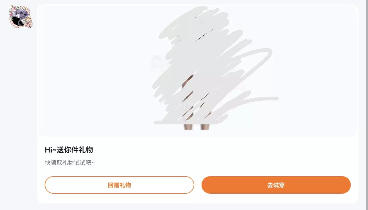Select the Hi~送你件礼物 title text
This screenshot has width=368, height=210.
click(x=69, y=150)
